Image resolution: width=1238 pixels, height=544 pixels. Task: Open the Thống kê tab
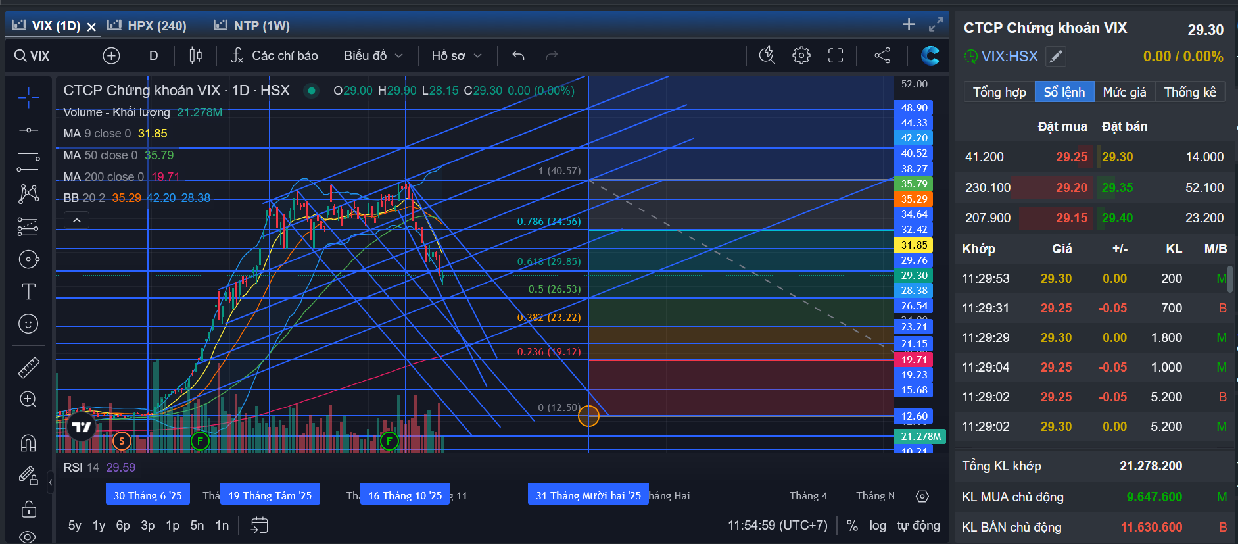click(1190, 92)
